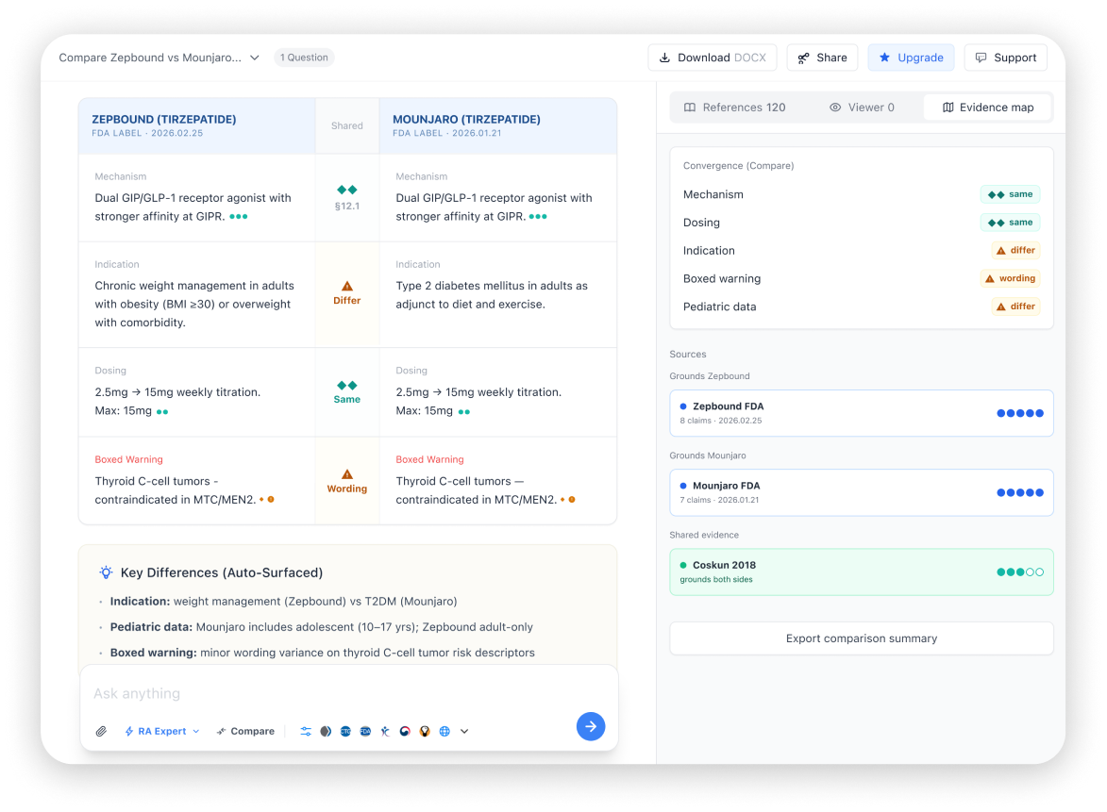Image resolution: width=1107 pixels, height=812 pixels.
Task: Select the FDA source icon
Action: pos(365,732)
